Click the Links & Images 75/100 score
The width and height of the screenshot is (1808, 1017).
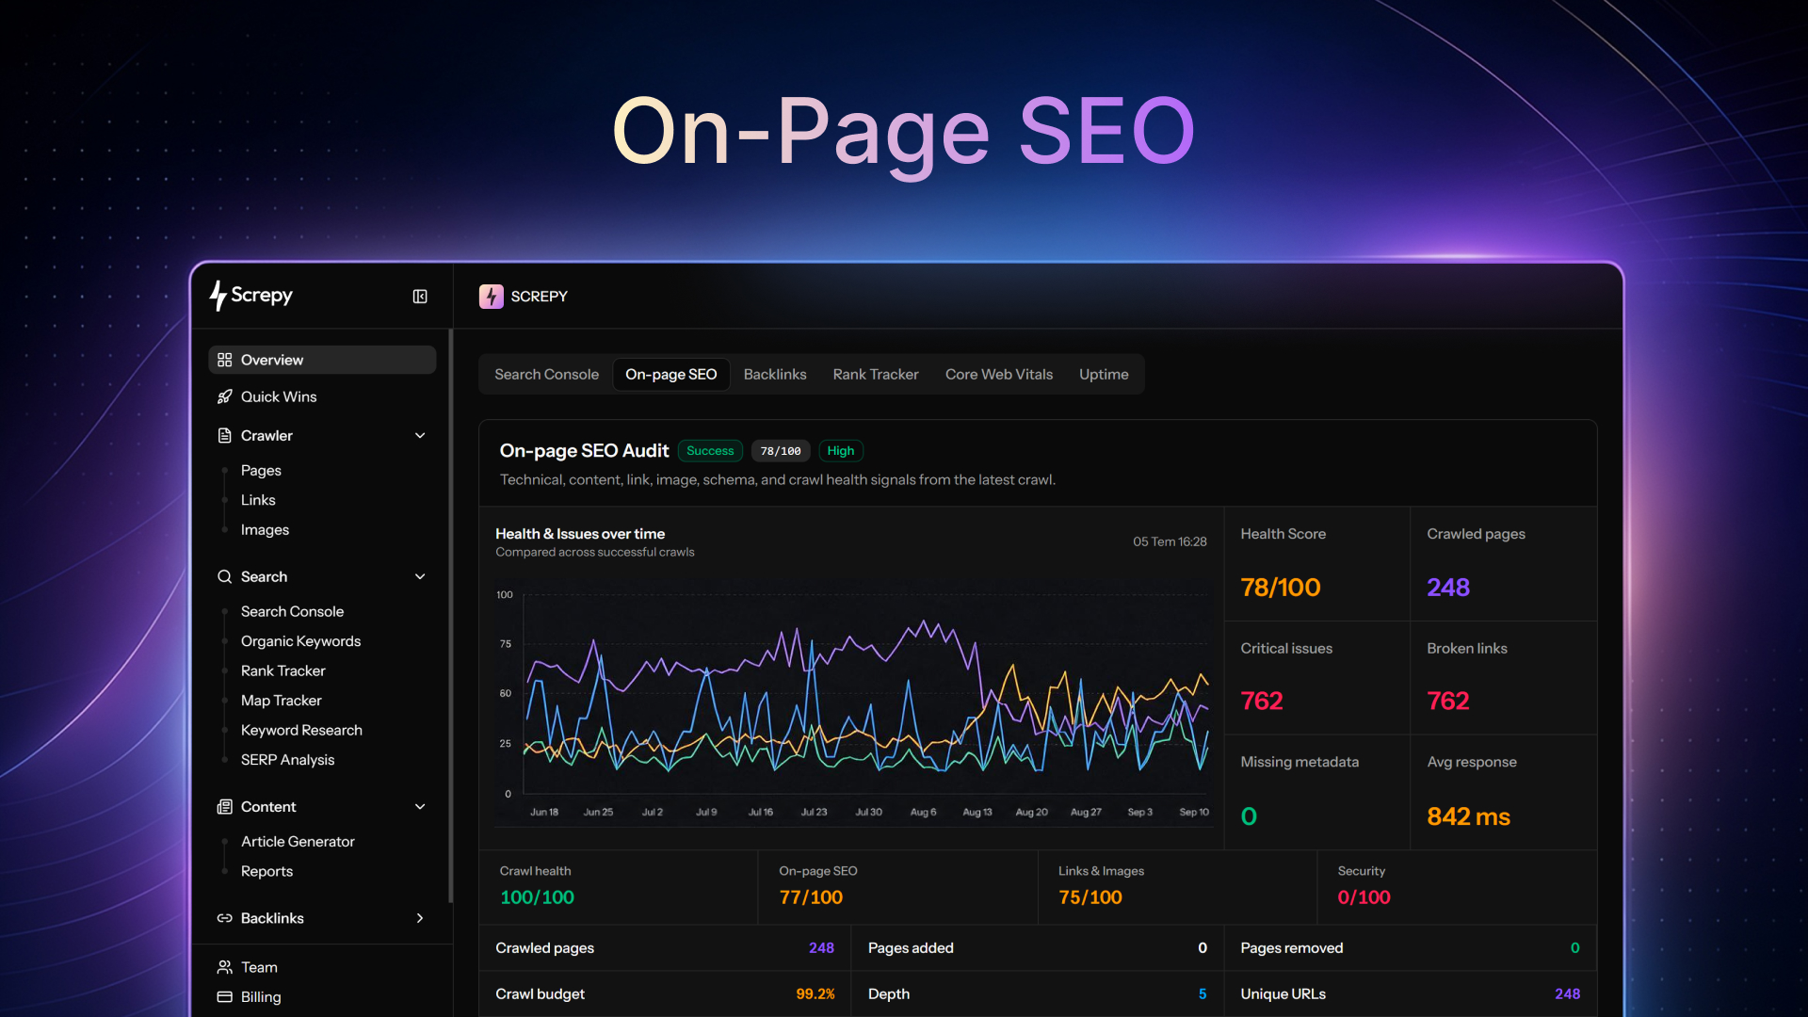(1090, 897)
